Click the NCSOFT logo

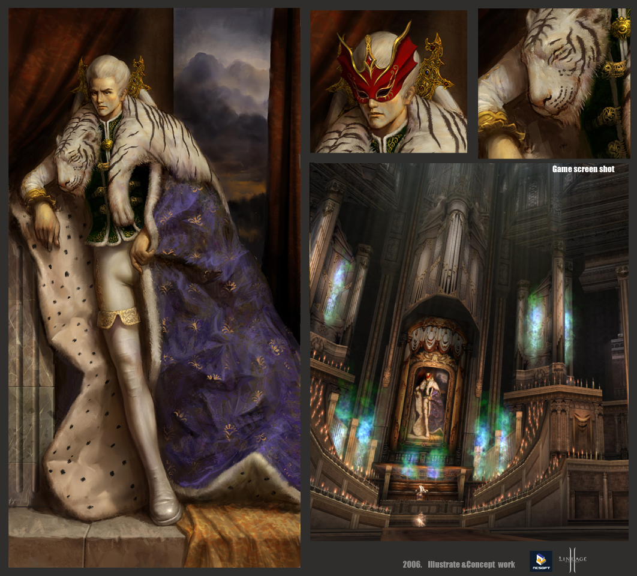pos(540,561)
